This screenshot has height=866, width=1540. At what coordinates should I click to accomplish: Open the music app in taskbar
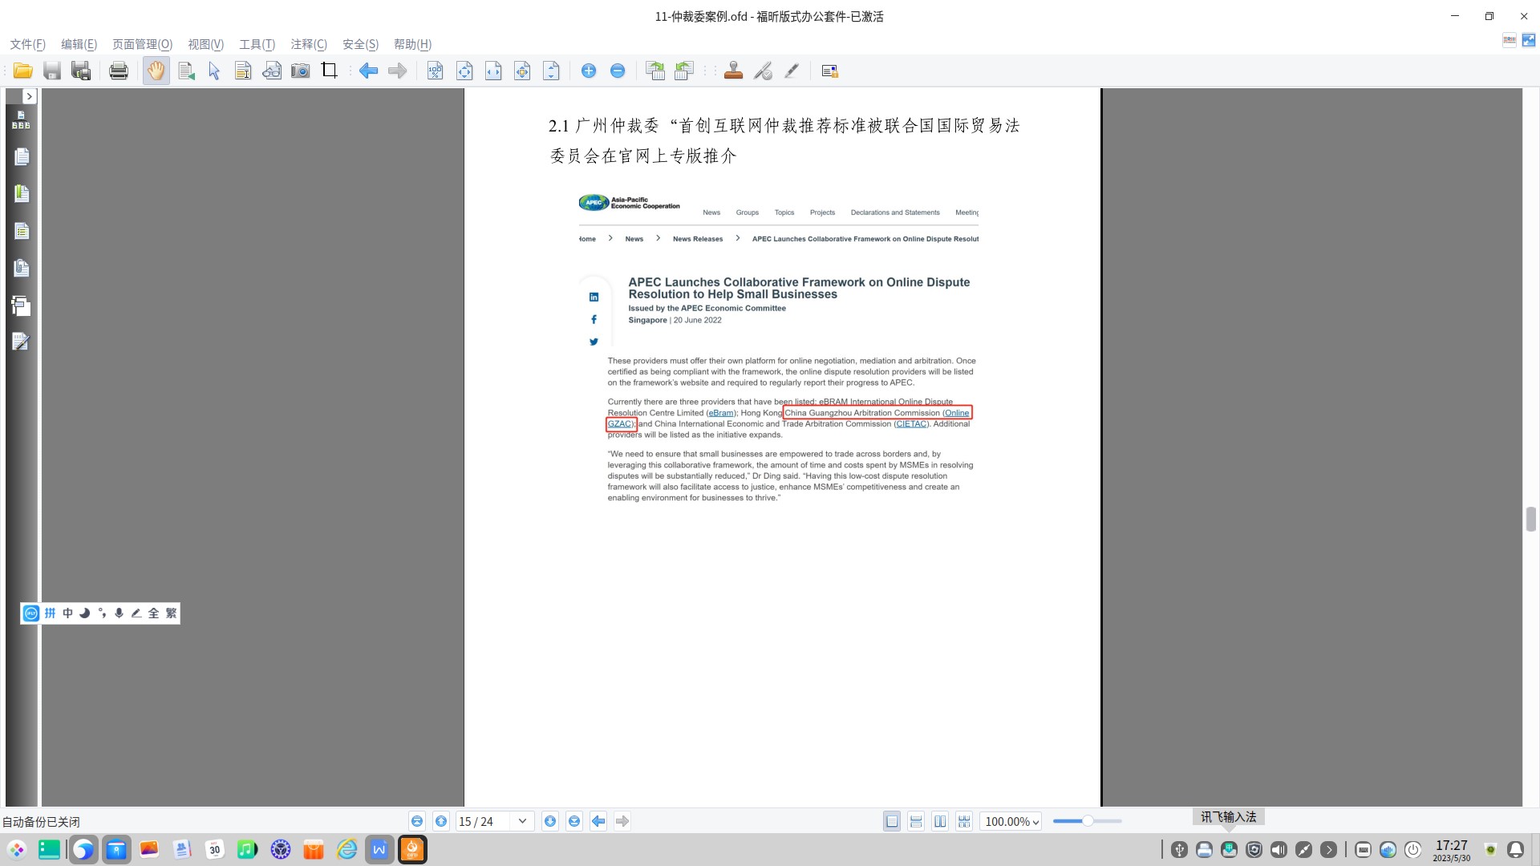click(x=247, y=850)
